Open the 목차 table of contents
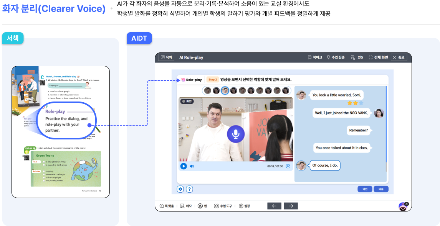The image size is (440, 226). click(x=167, y=57)
